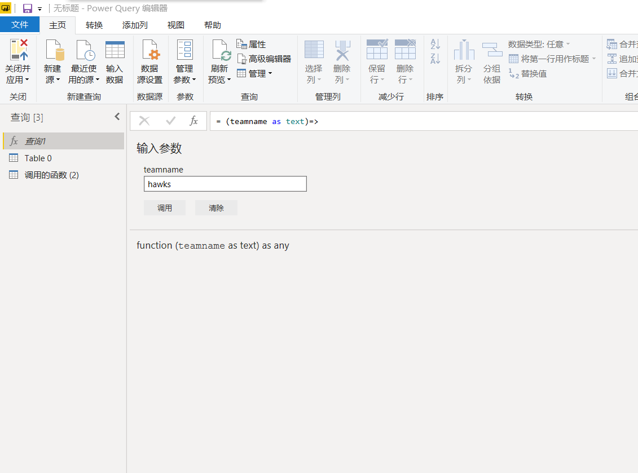Viewport: 638px width, 473px height.
Task: Click the Clear (清除) button
Action: point(216,208)
